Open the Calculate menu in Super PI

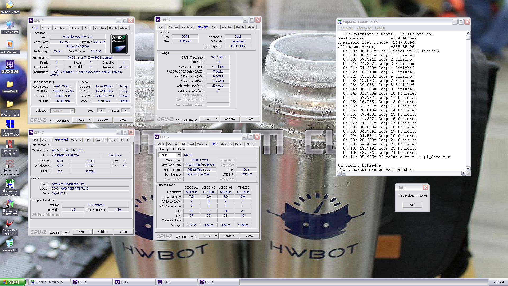click(346, 28)
